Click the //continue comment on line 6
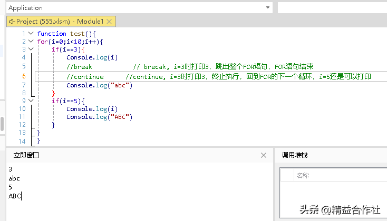Screen dimensions: 387x221 pos(85,77)
